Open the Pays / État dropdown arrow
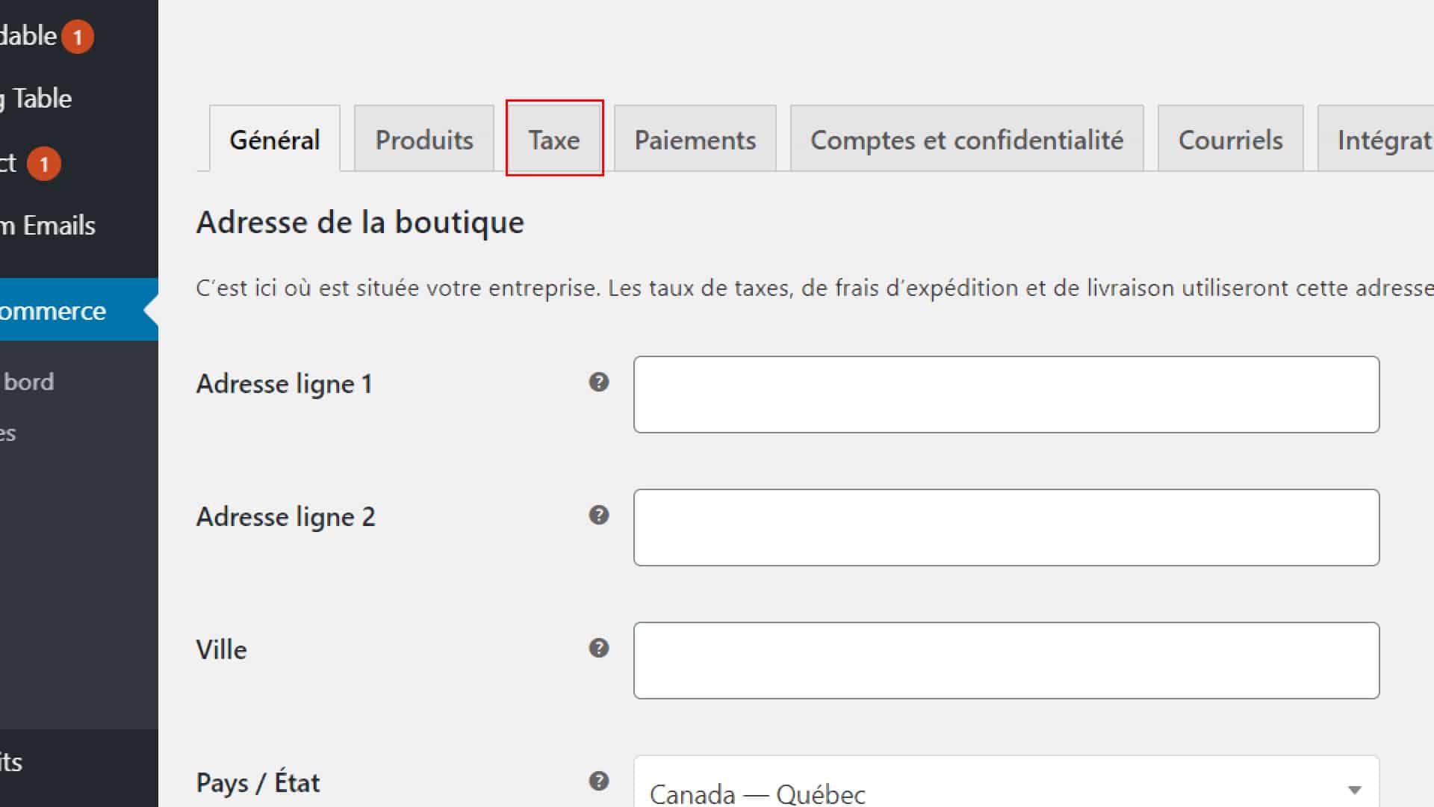This screenshot has height=807, width=1434. coord(1354,790)
